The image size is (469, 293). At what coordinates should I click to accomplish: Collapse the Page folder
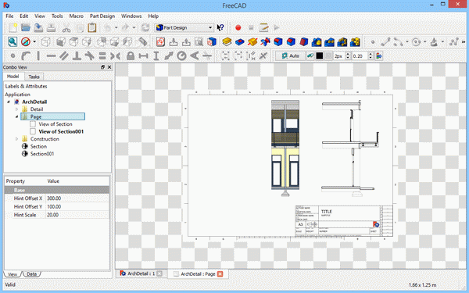click(16, 116)
